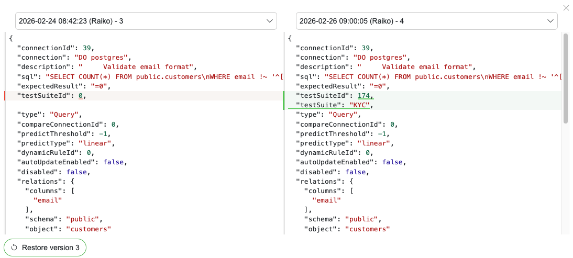Close the version comparison dialog

(x=566, y=8)
